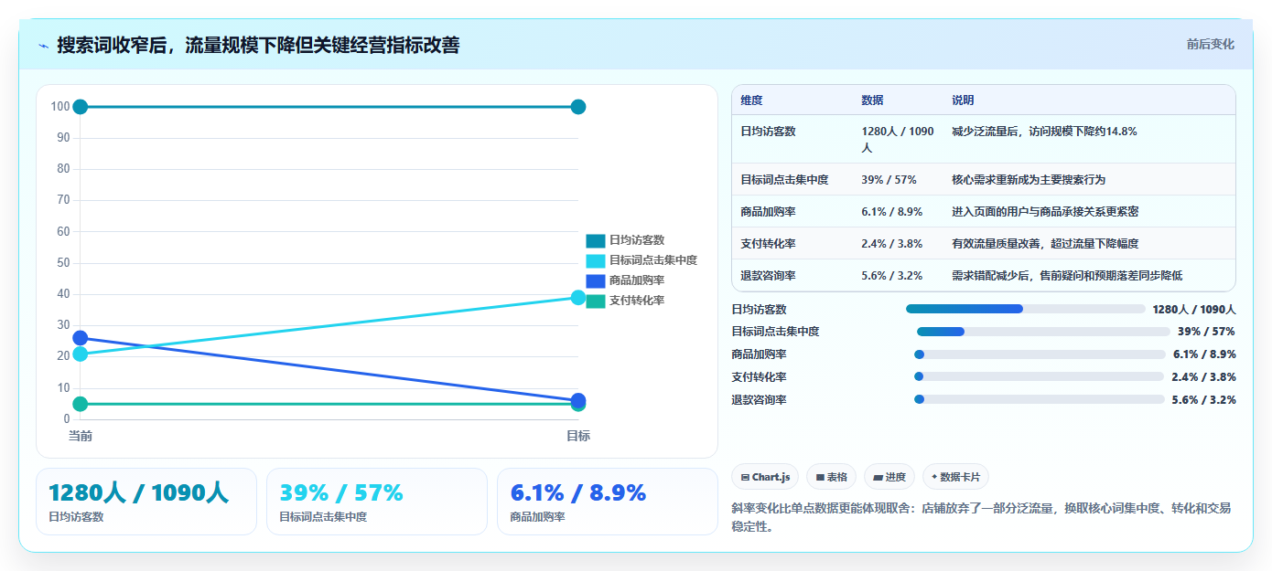This screenshot has width=1272, height=571.
Task: Click the 100 y-axis tick label
Action: [x=60, y=107]
